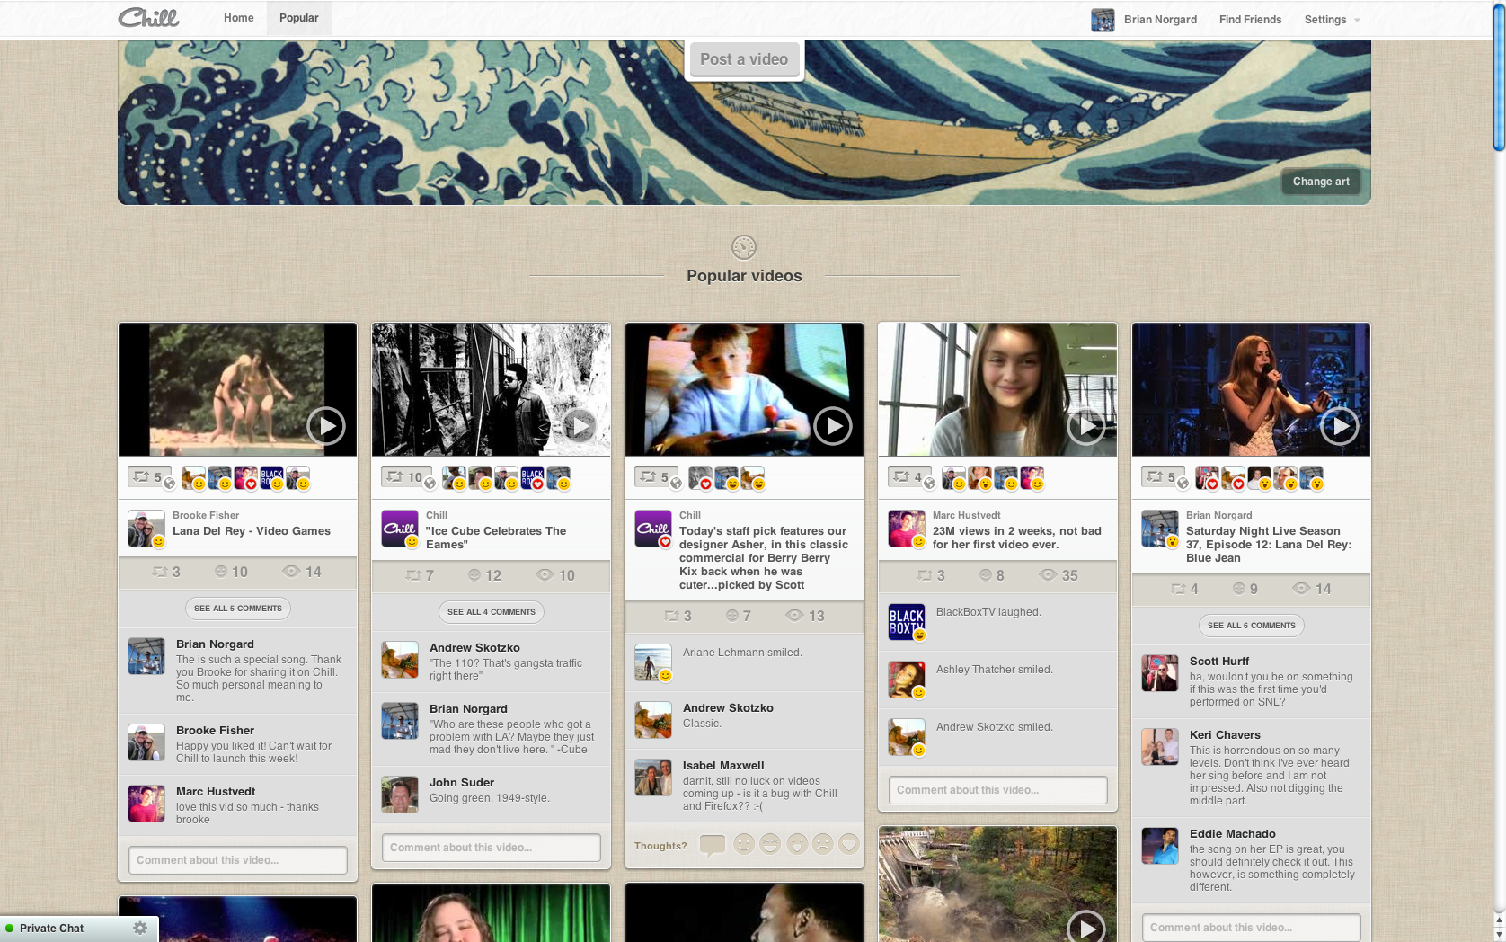The image size is (1506, 942).
Task: Click the Chill logo in the header
Action: tap(148, 17)
